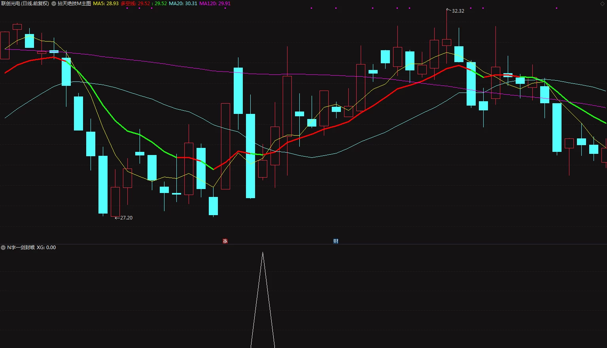Screen dimensions: 607x348
Task: Select the red 多空线: 29.52 readout
Action: [x=135, y=4]
